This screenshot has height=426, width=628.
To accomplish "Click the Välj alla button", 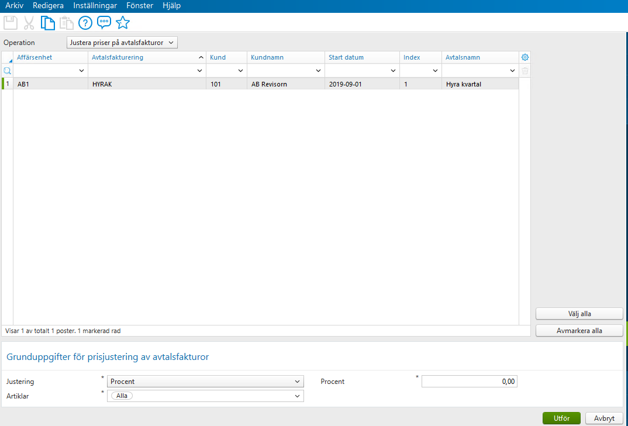I will pyautogui.click(x=578, y=313).
